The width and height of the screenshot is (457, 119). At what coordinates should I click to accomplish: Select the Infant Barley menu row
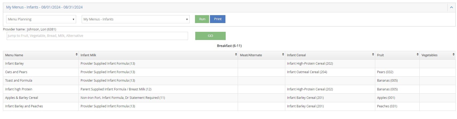[229, 64]
